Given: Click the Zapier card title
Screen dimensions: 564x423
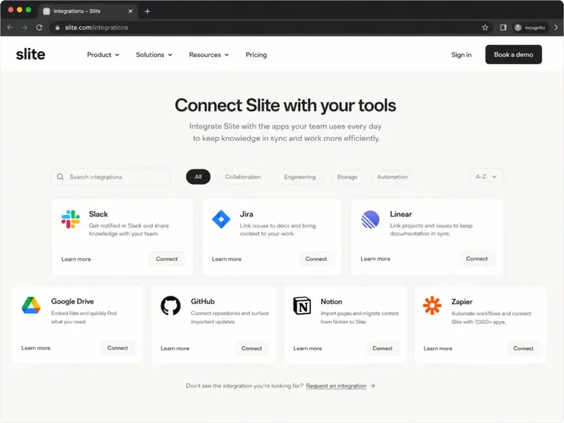Looking at the screenshot, I should (462, 302).
